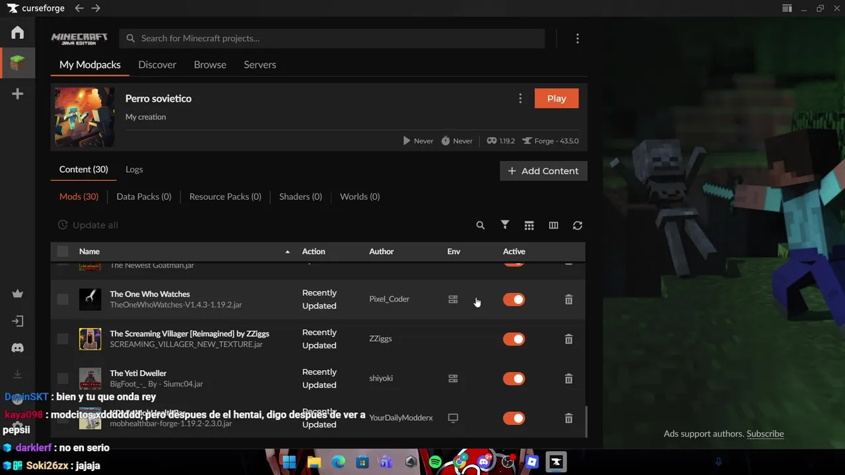Open the Discover tab
Viewport: 845px width, 475px height.
(x=157, y=65)
